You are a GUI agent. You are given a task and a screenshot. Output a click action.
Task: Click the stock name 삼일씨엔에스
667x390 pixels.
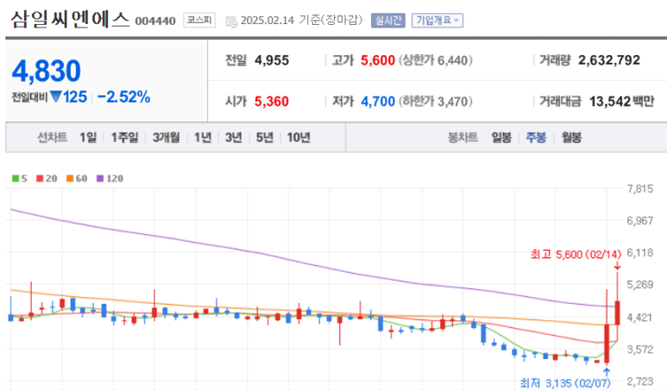(x=70, y=20)
